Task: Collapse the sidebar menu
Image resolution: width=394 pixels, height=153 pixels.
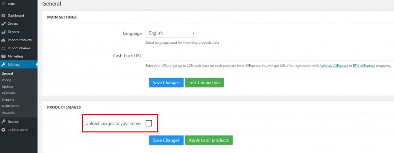Action: coord(15,130)
